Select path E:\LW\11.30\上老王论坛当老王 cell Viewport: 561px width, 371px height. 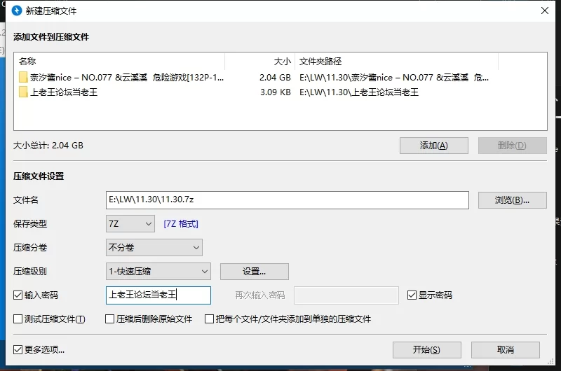click(x=359, y=92)
